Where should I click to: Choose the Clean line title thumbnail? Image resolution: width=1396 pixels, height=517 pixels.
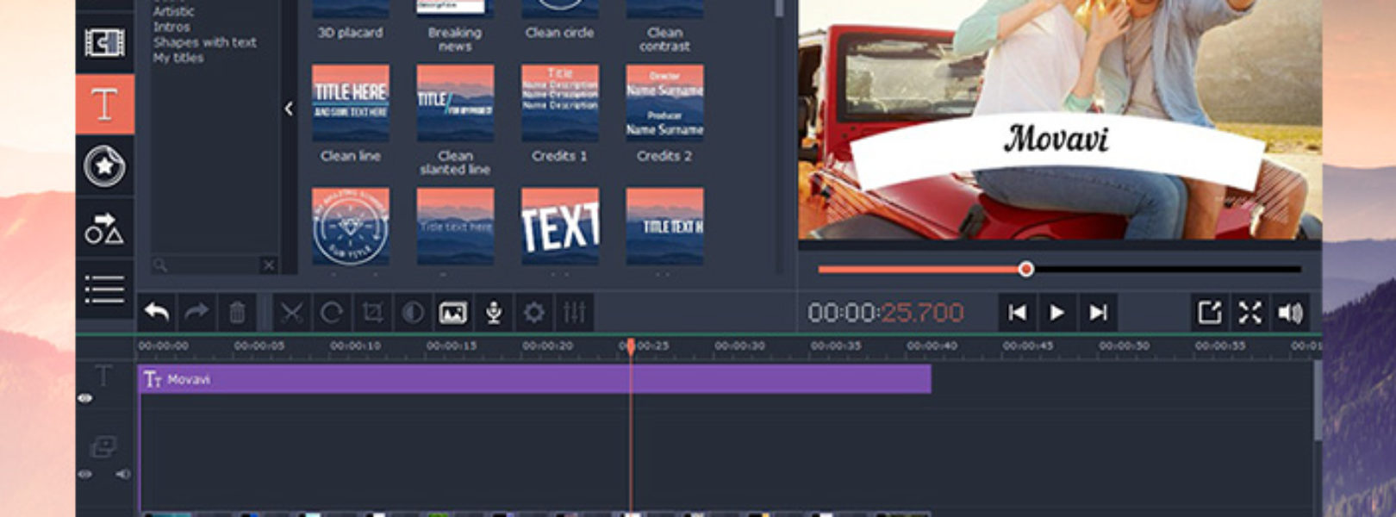click(x=351, y=103)
